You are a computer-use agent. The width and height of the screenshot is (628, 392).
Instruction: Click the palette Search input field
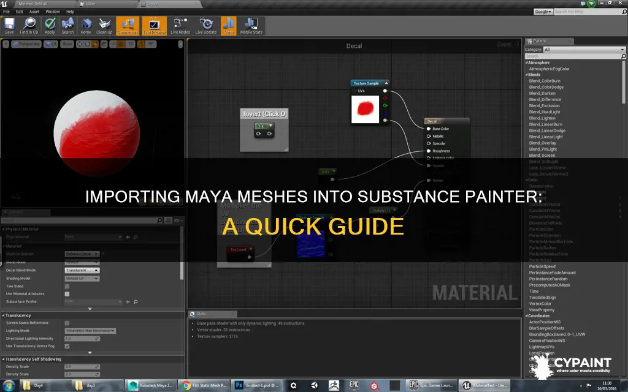573,56
